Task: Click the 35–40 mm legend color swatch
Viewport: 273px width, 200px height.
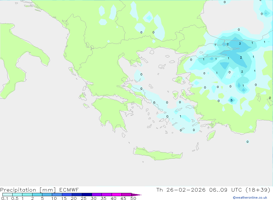Action: [107, 195]
